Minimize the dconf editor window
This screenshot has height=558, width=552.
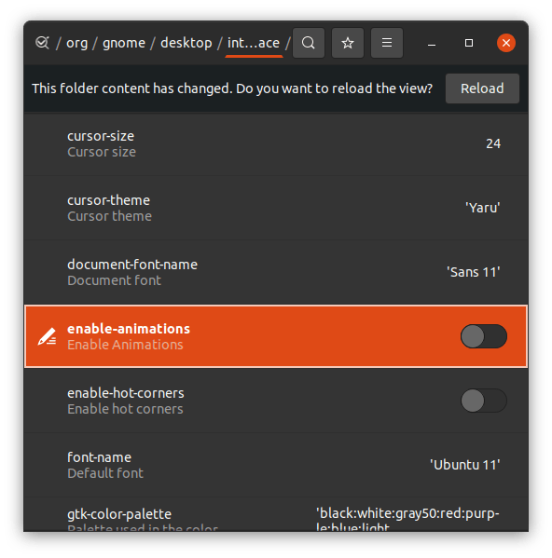pos(432,43)
